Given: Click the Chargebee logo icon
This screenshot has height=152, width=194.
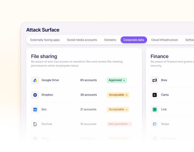Looking at the screenshot, I should click(155, 139).
